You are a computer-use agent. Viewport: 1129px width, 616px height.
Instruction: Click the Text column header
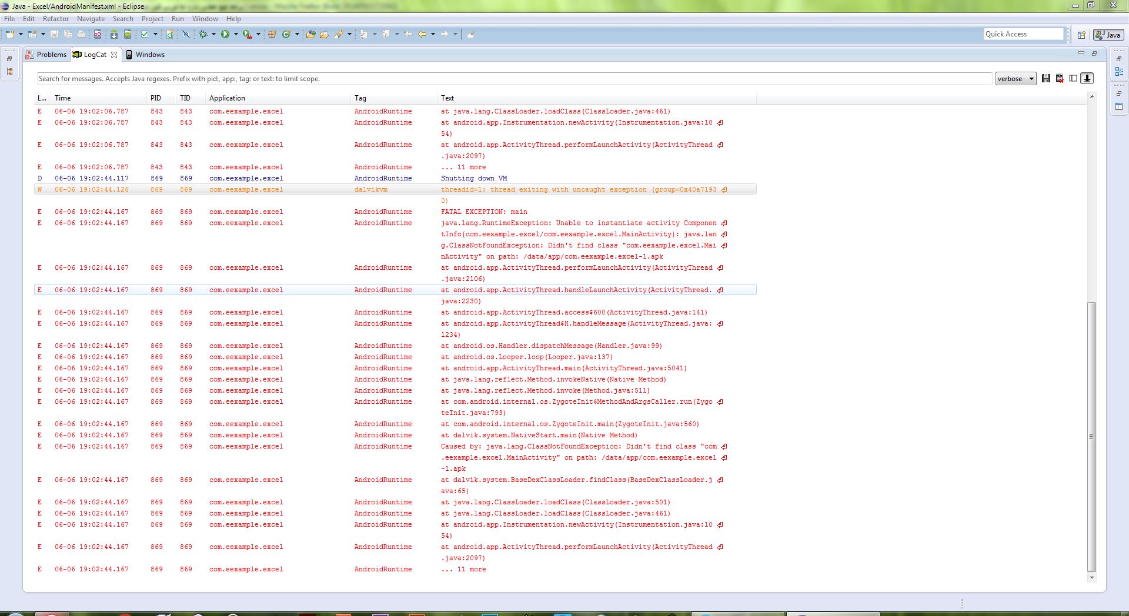tap(597, 98)
